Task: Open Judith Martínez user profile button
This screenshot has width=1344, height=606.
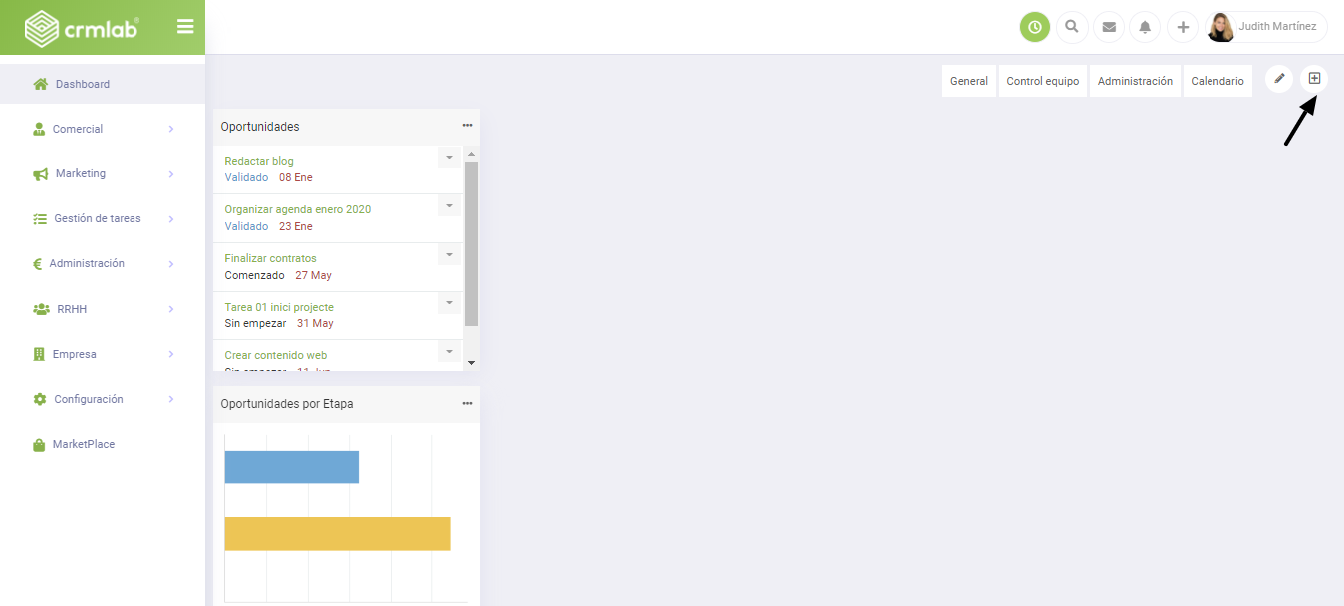Action: [x=1266, y=27]
